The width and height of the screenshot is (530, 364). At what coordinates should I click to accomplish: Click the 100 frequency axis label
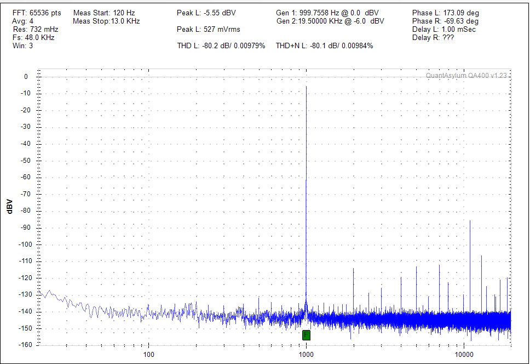pyautogui.click(x=149, y=354)
